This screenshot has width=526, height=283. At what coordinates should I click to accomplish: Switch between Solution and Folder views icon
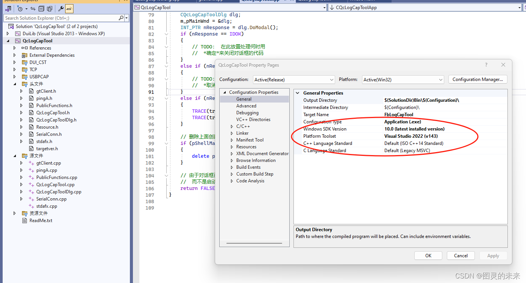pos(8,8)
